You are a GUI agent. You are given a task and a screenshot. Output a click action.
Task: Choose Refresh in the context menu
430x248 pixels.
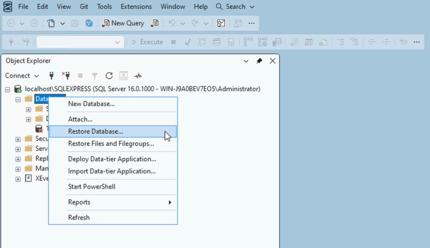click(113, 218)
